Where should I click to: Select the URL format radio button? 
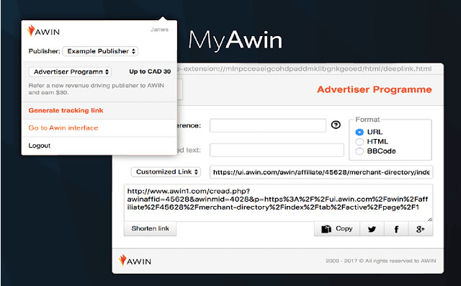[x=359, y=133]
